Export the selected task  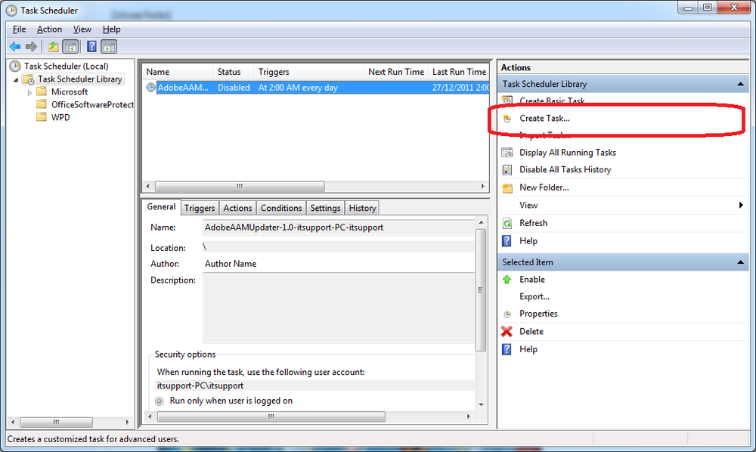click(x=534, y=296)
